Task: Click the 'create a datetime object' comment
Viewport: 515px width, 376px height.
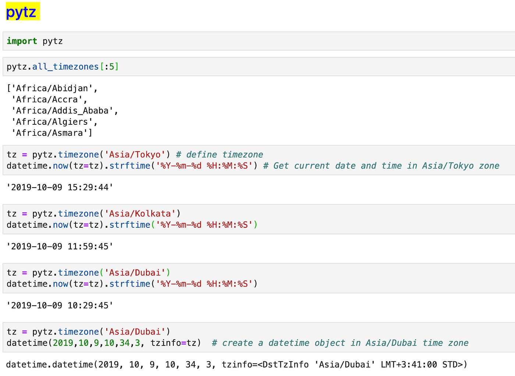Action: (x=340, y=343)
